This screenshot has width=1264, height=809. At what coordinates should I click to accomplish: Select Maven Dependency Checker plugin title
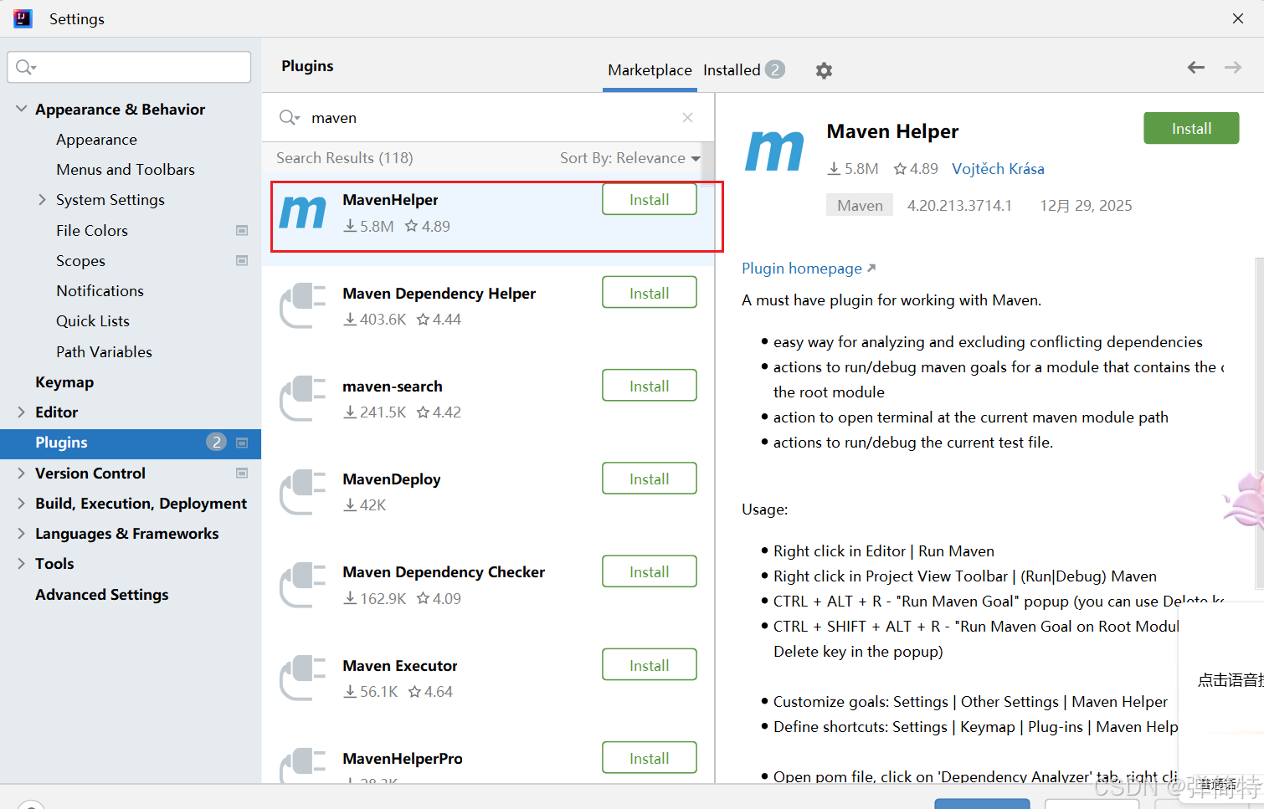pos(444,572)
